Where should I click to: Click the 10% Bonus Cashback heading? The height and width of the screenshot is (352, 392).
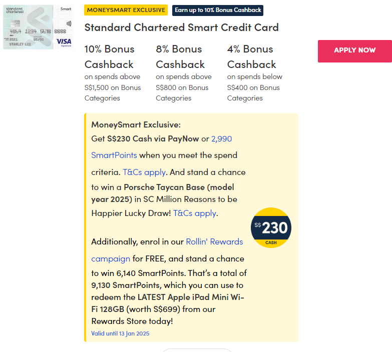pyautogui.click(x=109, y=56)
